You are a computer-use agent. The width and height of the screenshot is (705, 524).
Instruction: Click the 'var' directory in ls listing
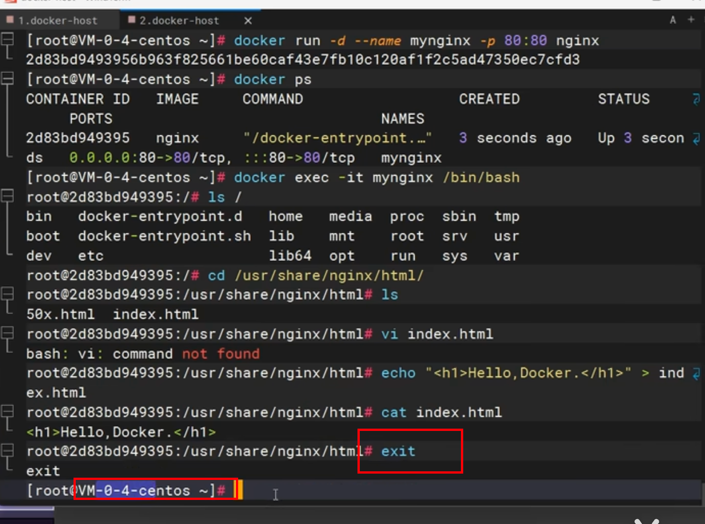[507, 255]
